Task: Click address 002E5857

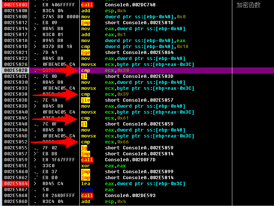Action: click(x=16, y=154)
